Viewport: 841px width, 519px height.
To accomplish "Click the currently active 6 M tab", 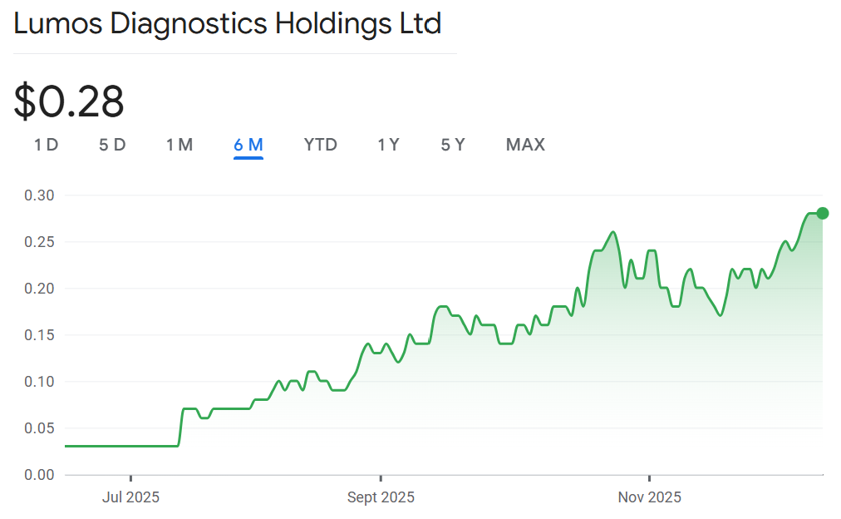I will pos(248,144).
